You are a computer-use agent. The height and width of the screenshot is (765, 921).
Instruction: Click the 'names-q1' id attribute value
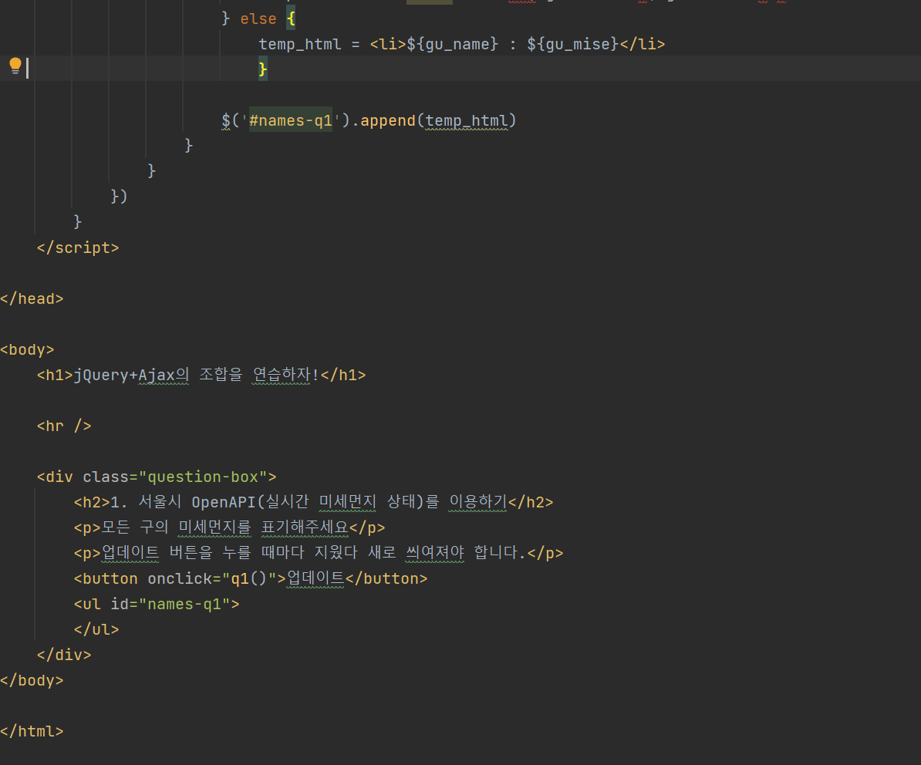[x=184, y=604]
